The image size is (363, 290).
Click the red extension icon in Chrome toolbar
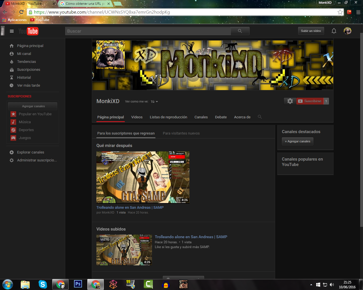[349, 12]
